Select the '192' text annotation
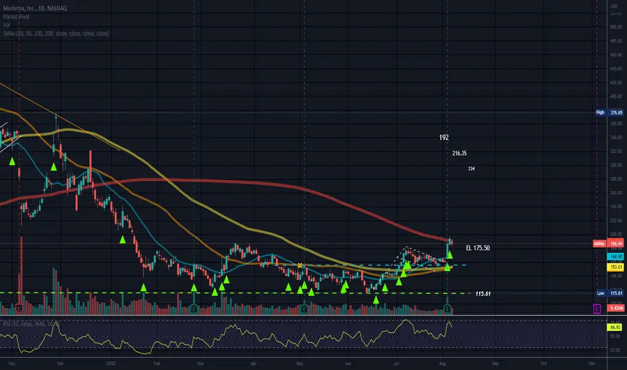This screenshot has height=370, width=627. tap(444, 138)
